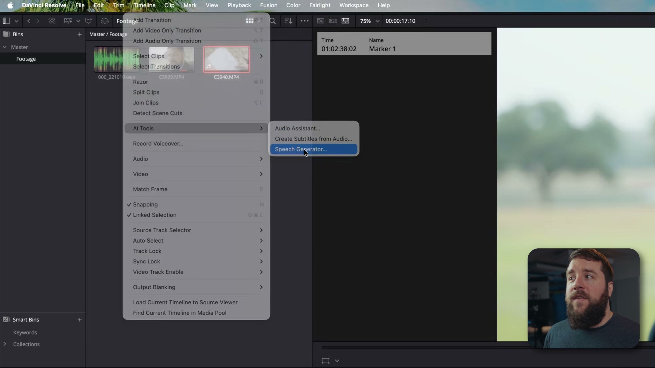This screenshot has height=368, width=655.
Task: Click the cloud sync icon
Action: click(x=104, y=21)
